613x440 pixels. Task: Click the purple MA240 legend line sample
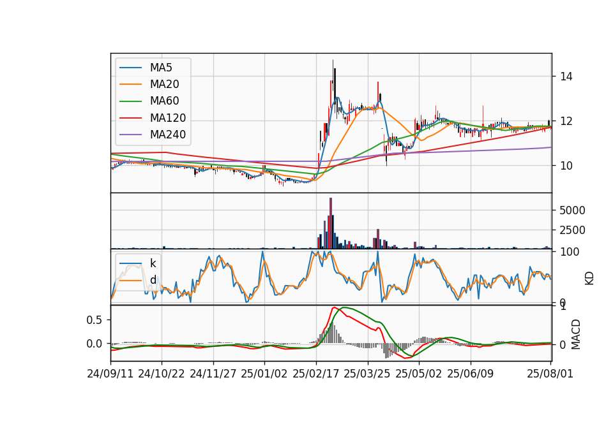point(130,135)
